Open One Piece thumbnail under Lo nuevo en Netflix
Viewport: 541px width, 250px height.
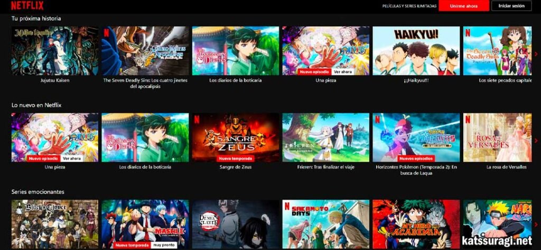tap(55, 138)
